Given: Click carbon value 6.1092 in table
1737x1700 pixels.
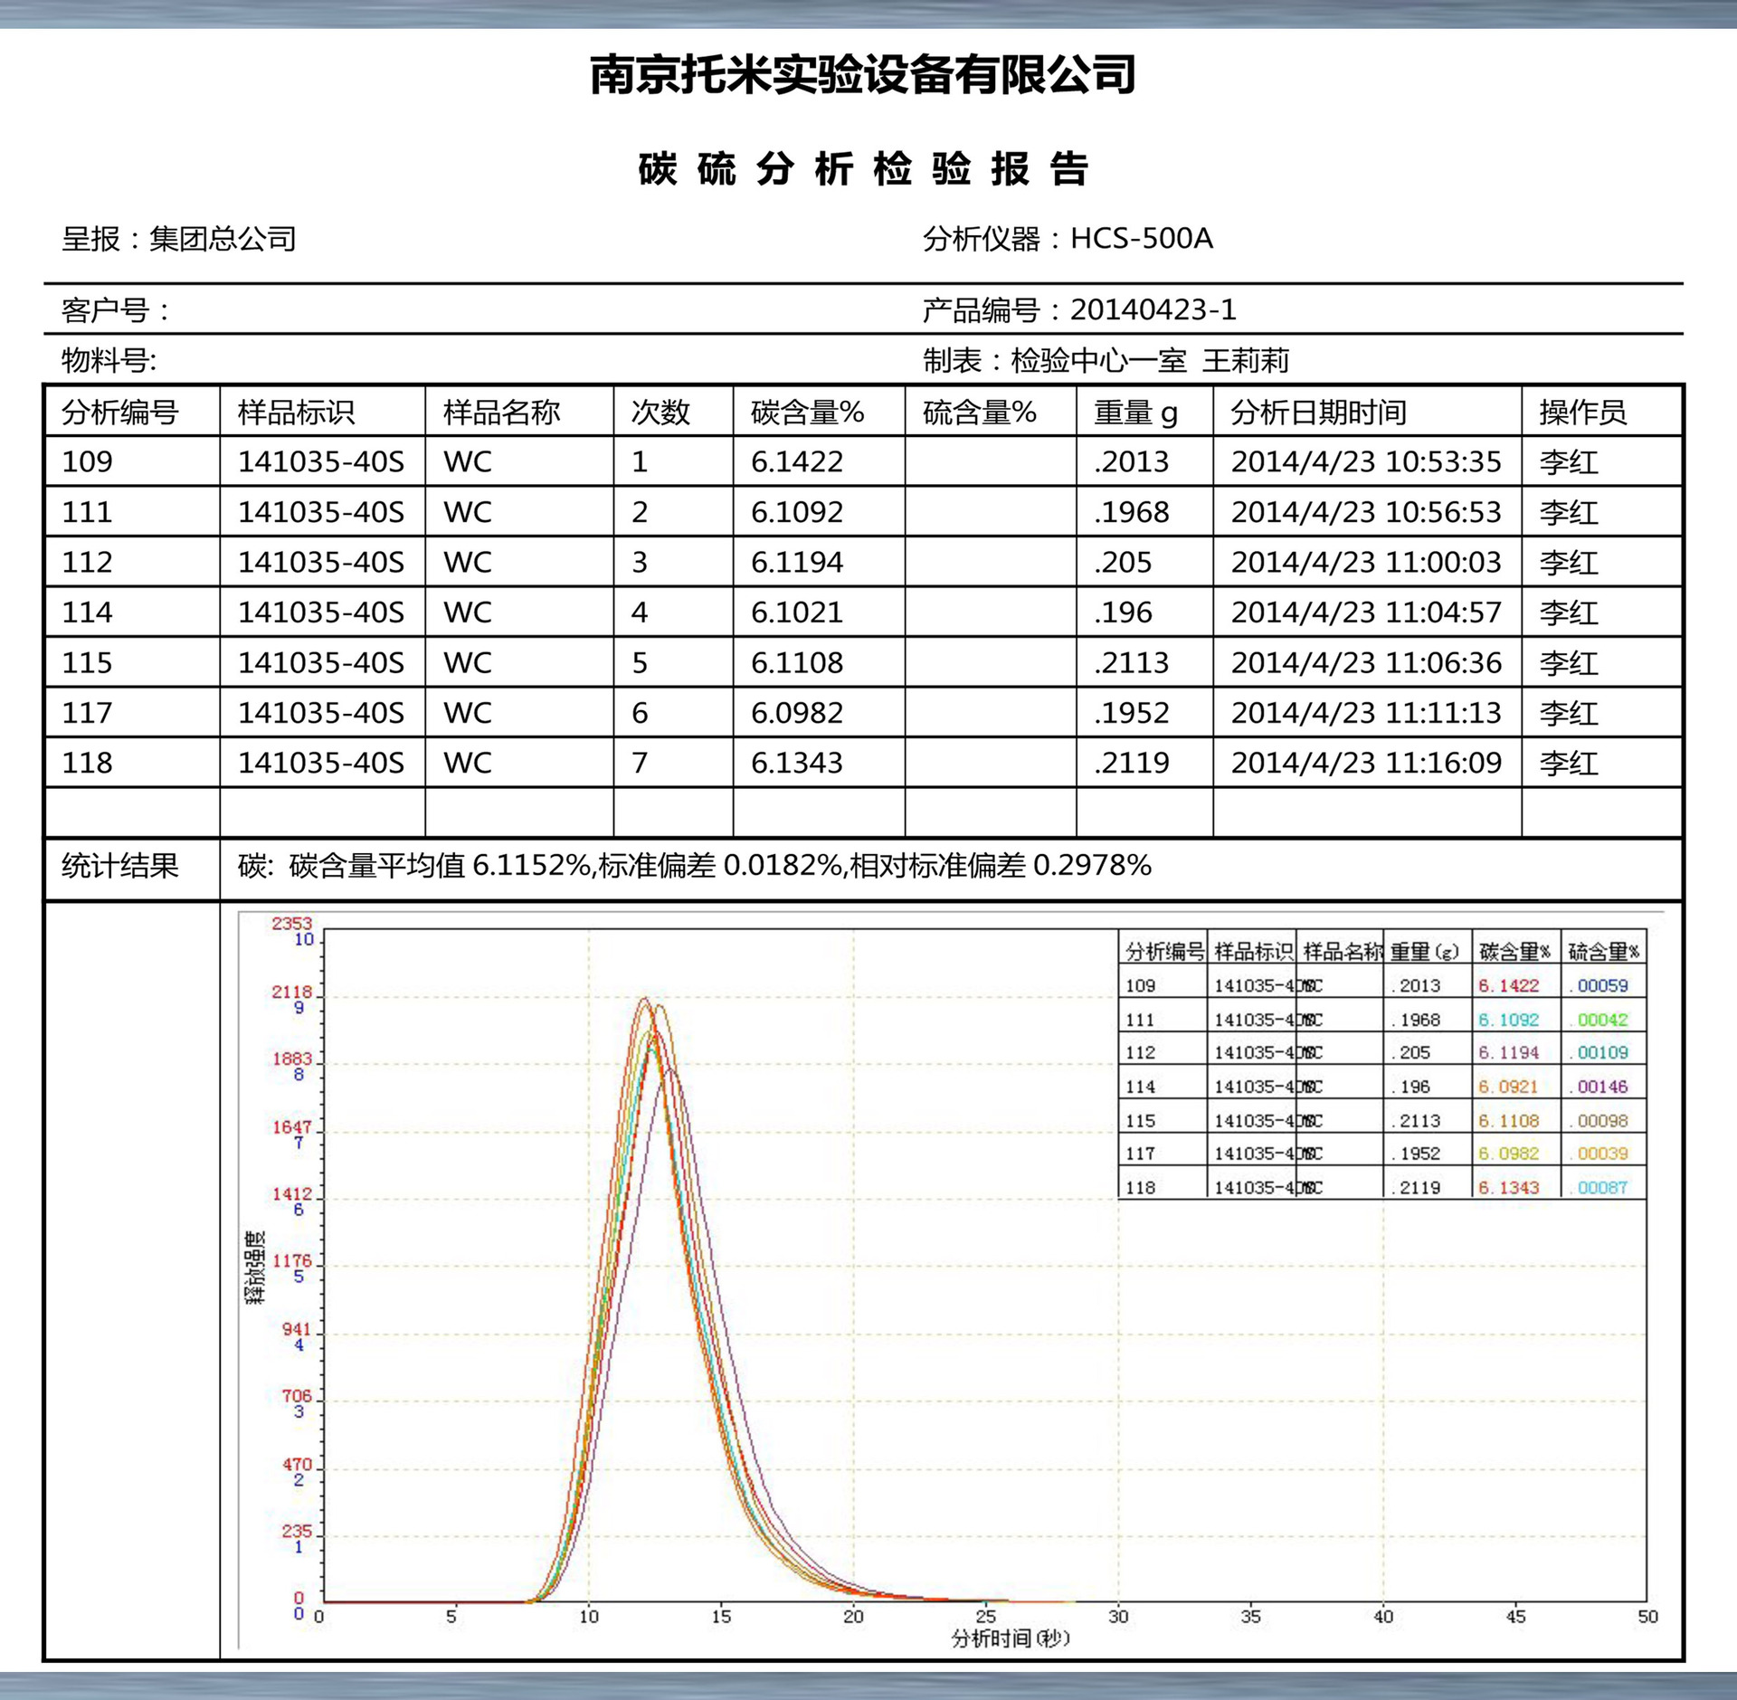Looking at the screenshot, I should point(796,512).
